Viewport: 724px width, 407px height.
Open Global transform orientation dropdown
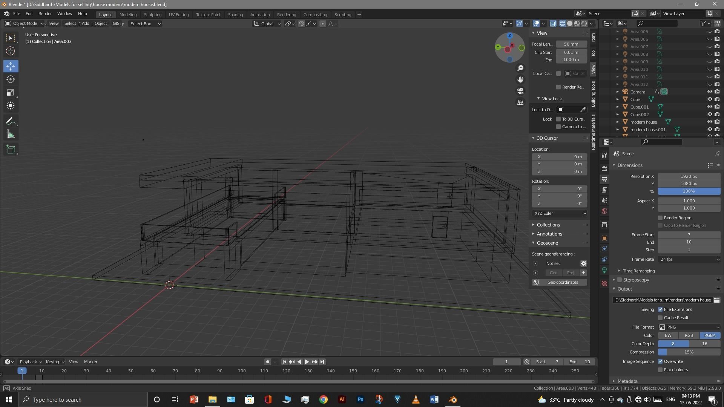click(267, 24)
